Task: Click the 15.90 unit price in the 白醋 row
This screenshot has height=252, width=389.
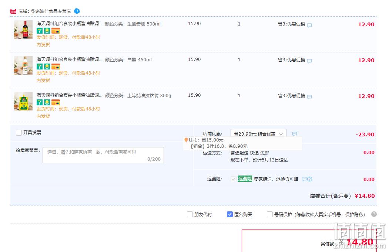Action: [x=194, y=59]
